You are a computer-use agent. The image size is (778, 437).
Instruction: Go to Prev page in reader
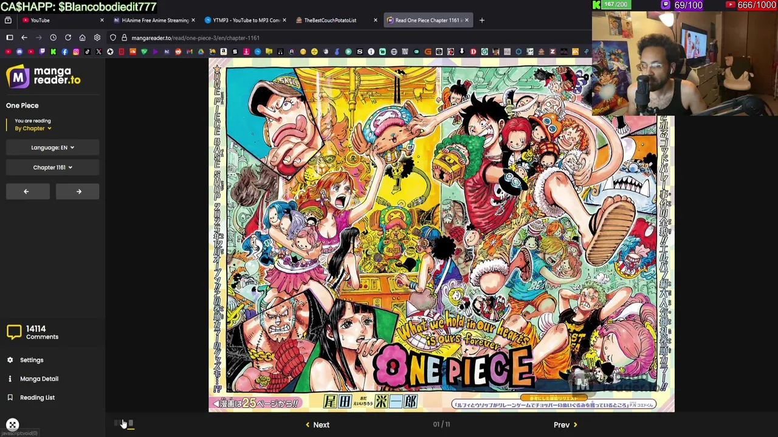(x=565, y=425)
